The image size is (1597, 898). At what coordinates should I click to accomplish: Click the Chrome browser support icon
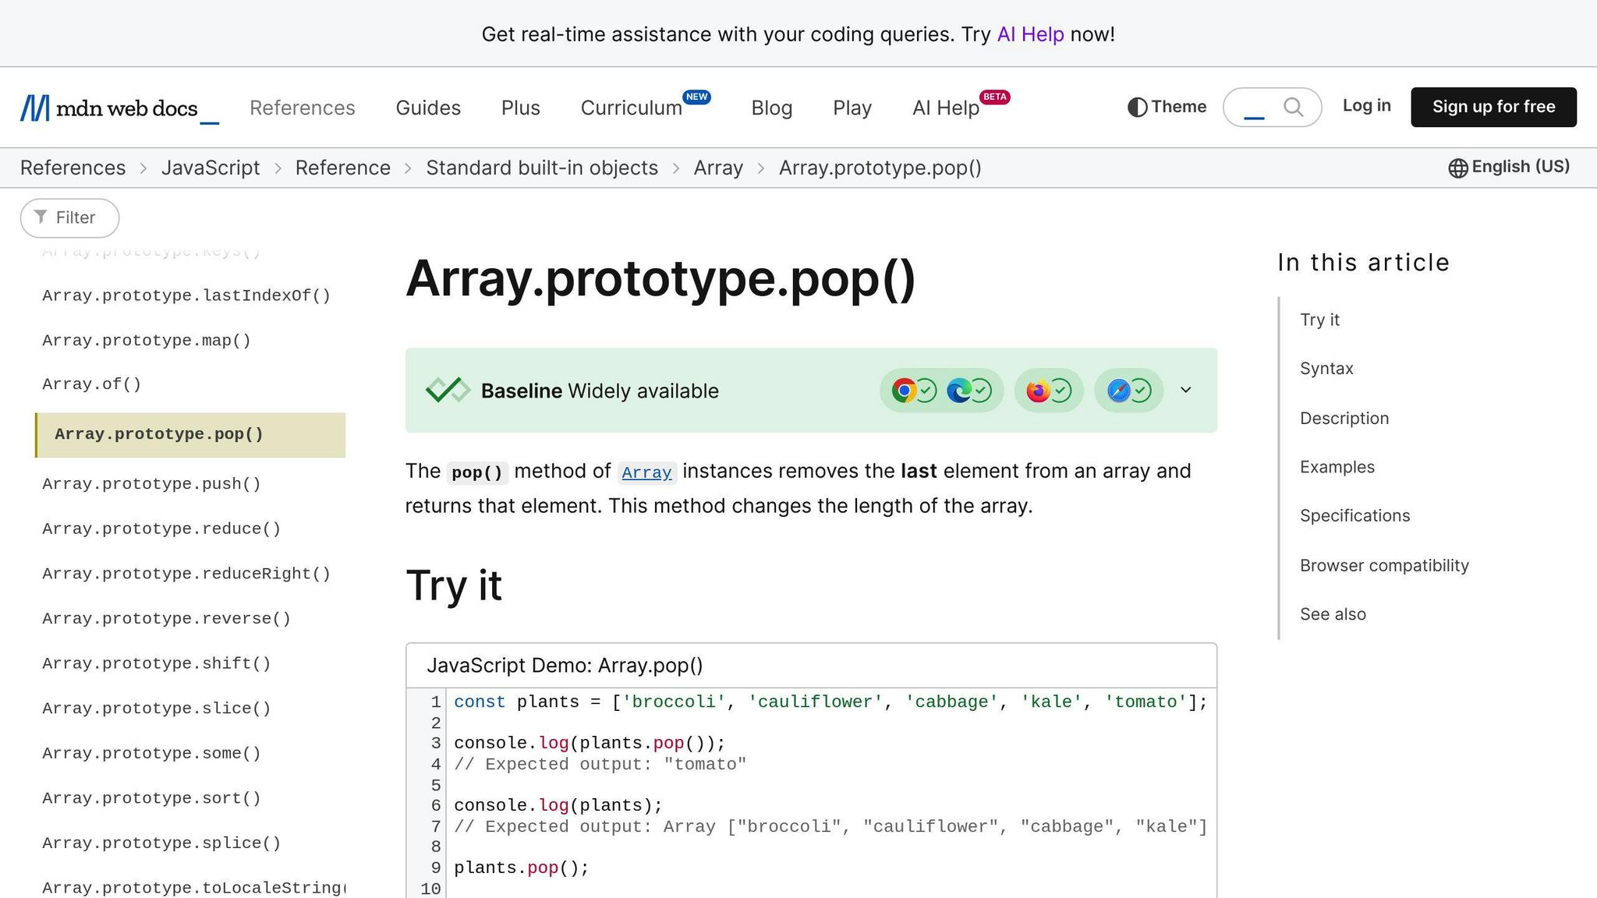pos(904,391)
